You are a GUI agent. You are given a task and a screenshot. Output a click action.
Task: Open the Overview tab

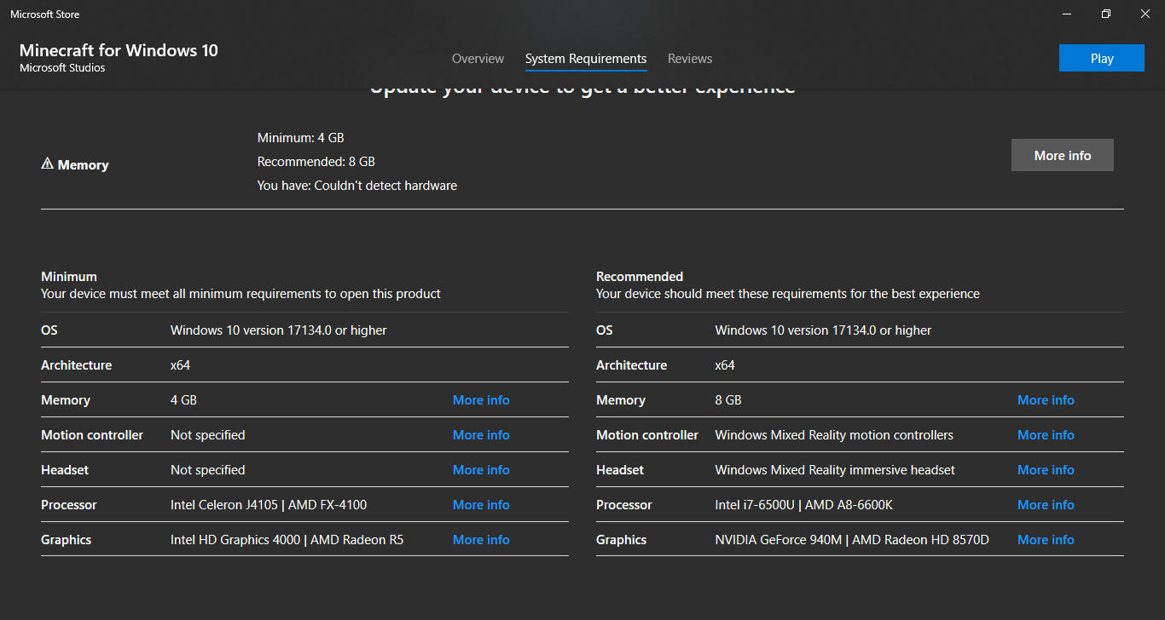click(x=478, y=59)
